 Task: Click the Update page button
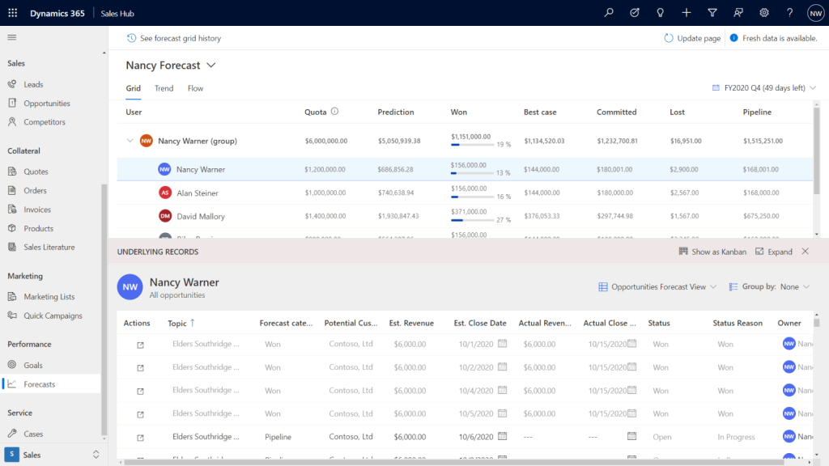coord(692,38)
